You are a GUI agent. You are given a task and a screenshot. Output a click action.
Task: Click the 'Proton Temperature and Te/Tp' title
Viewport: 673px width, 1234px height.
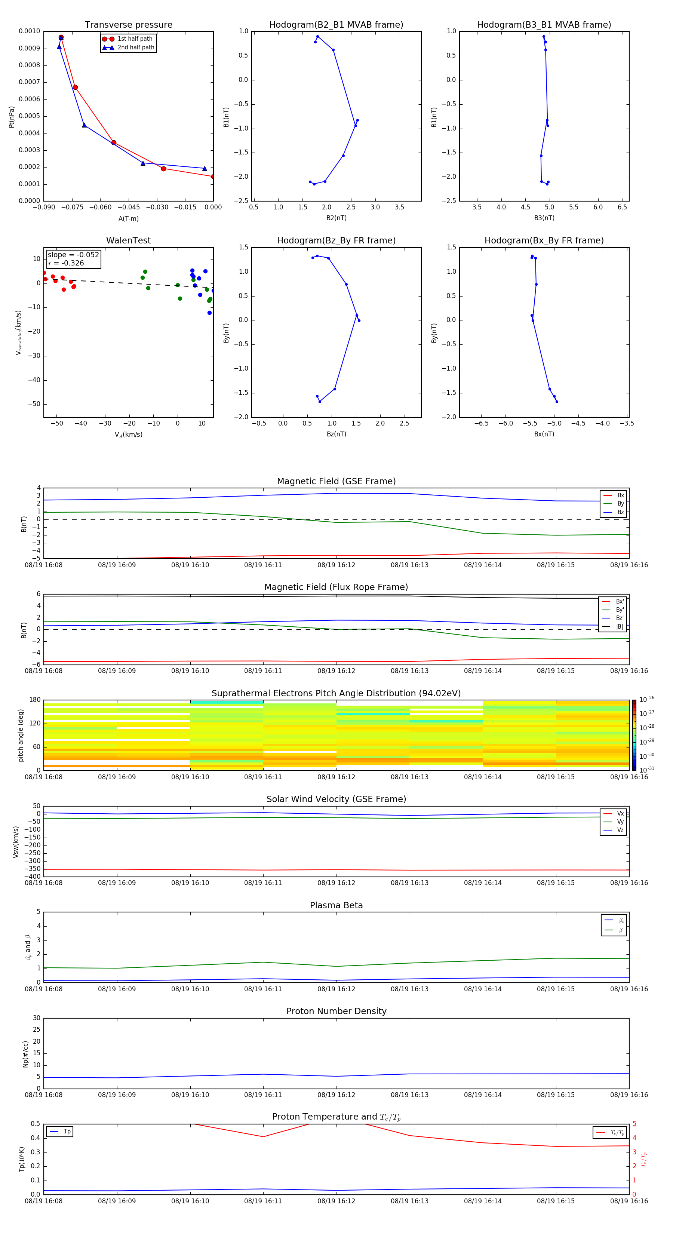pos(336,1117)
